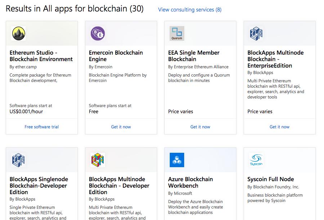The width and height of the screenshot is (324, 220).
Task: Click the Azure Blockchain Workbench blue icon
Action: [177, 160]
